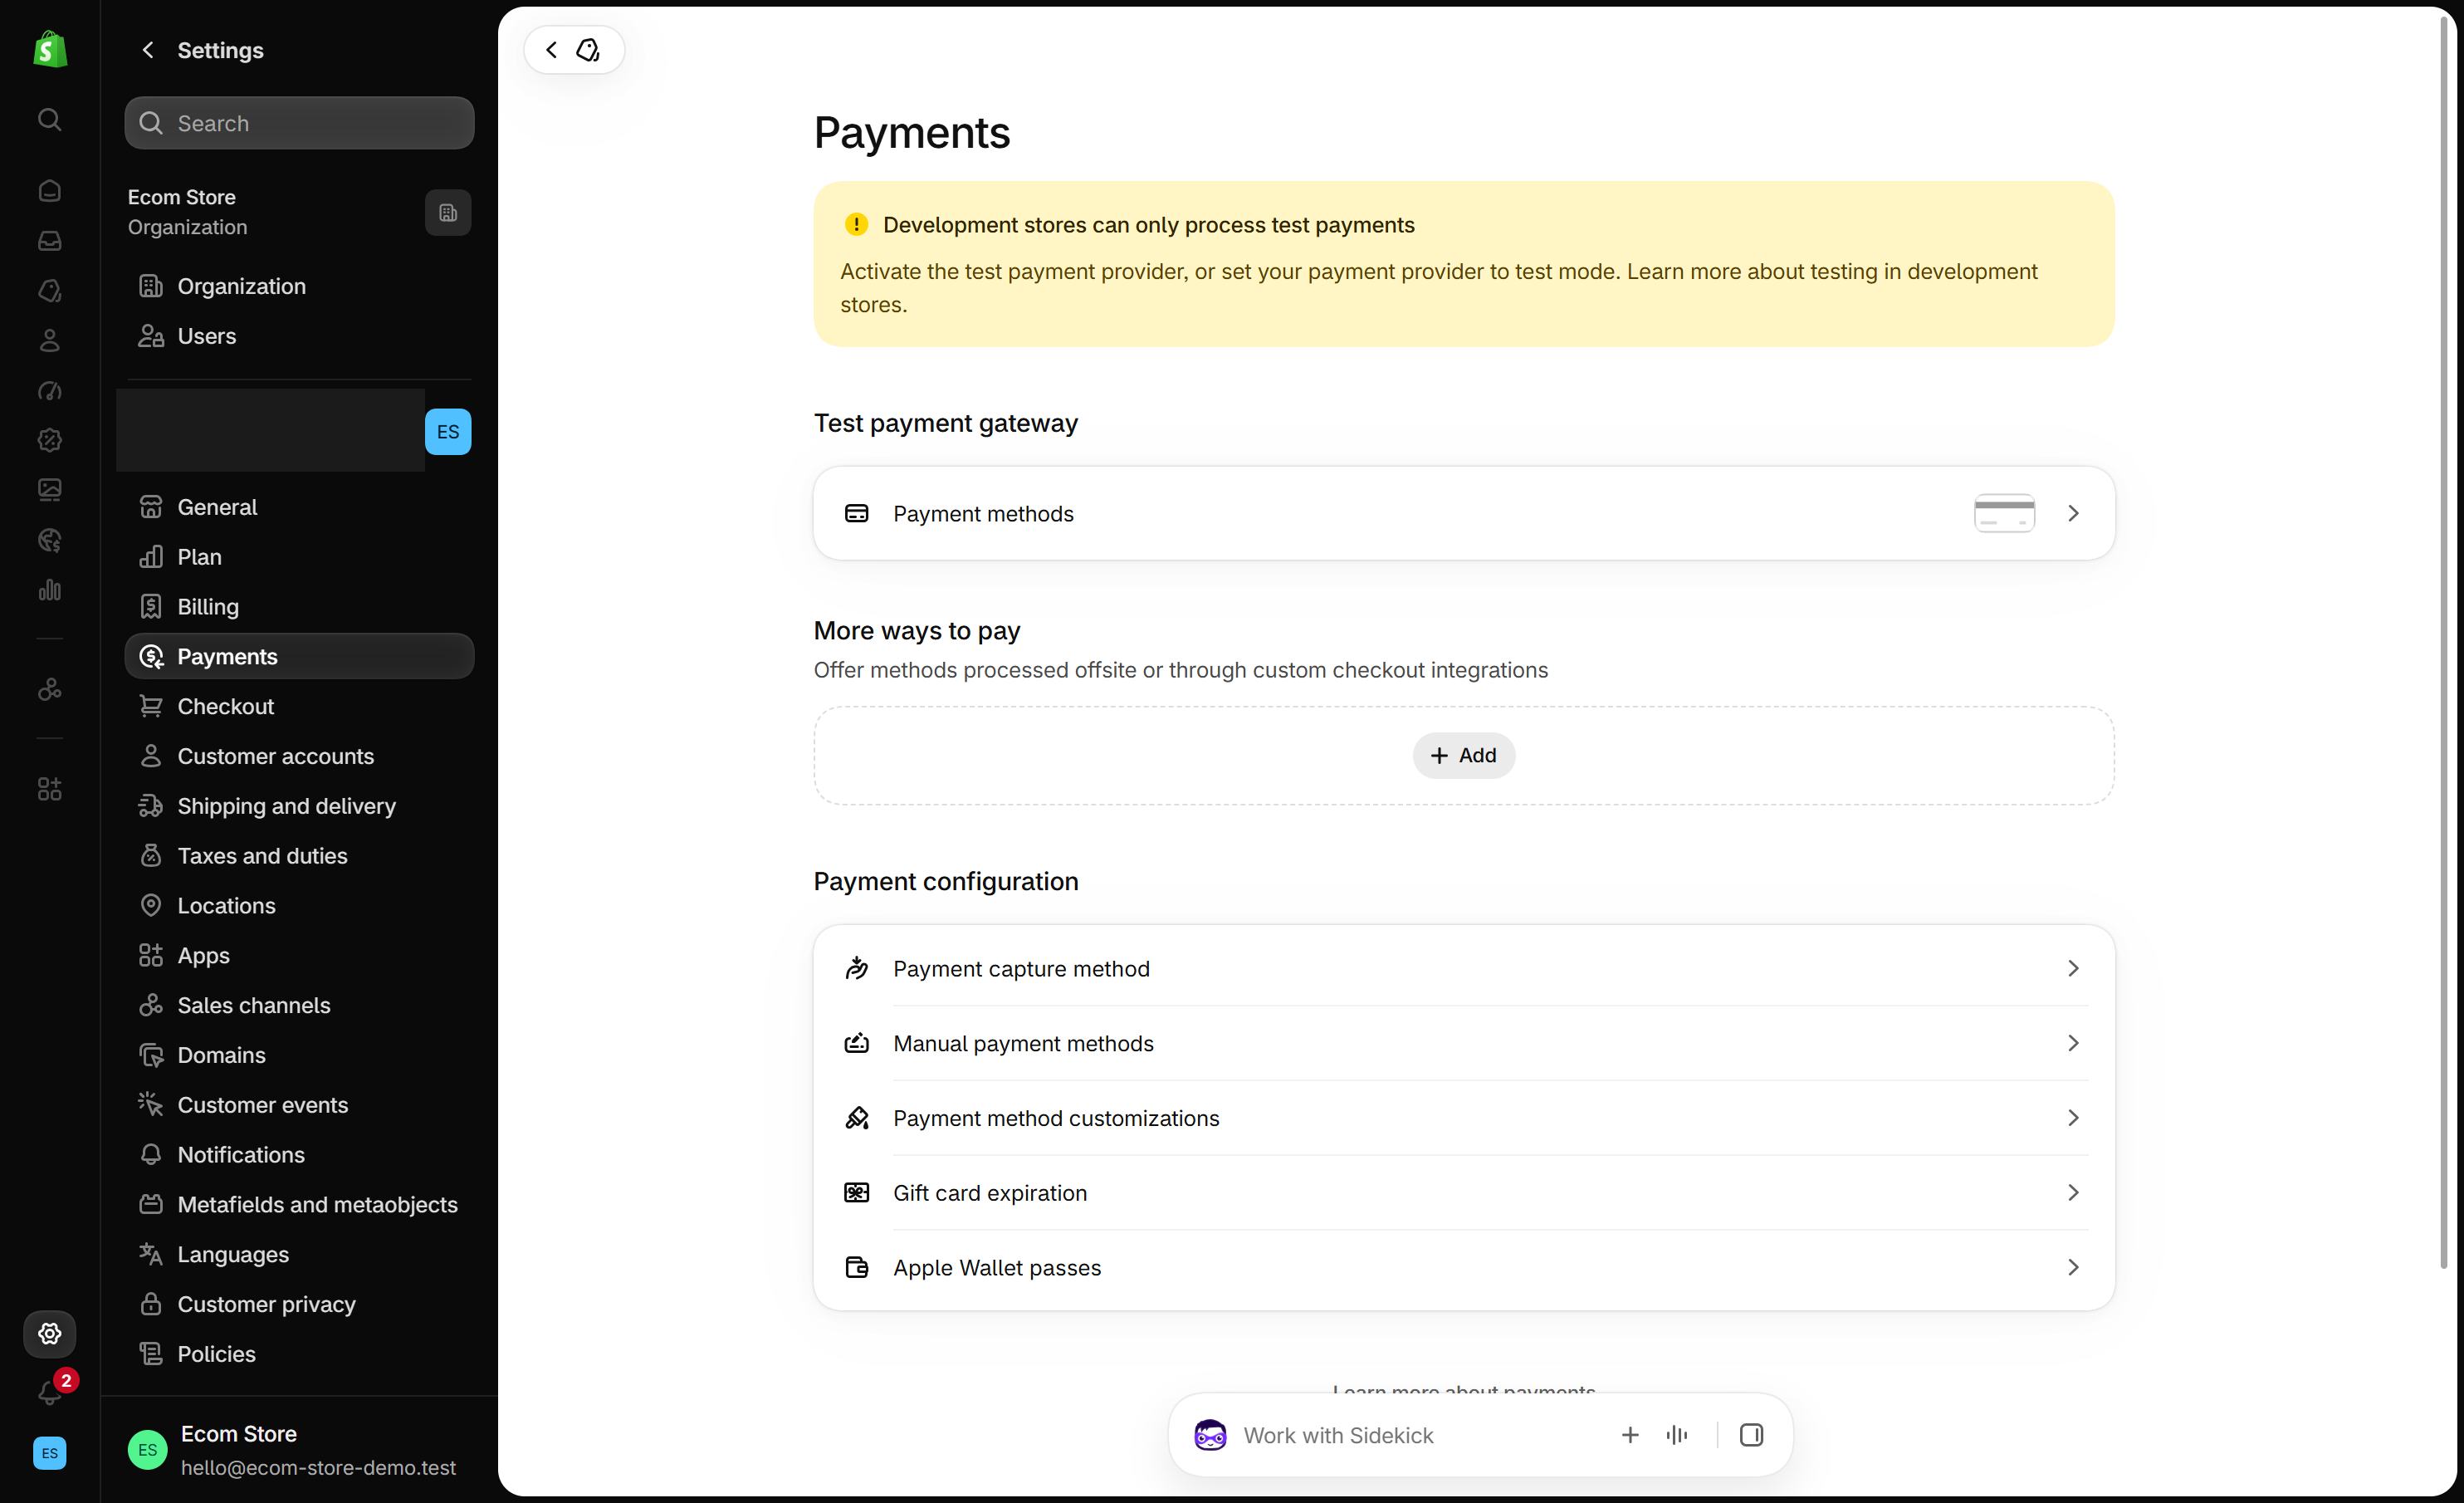This screenshot has width=2464, height=1503.
Task: Open Home icon in left rail
Action: click(x=50, y=191)
